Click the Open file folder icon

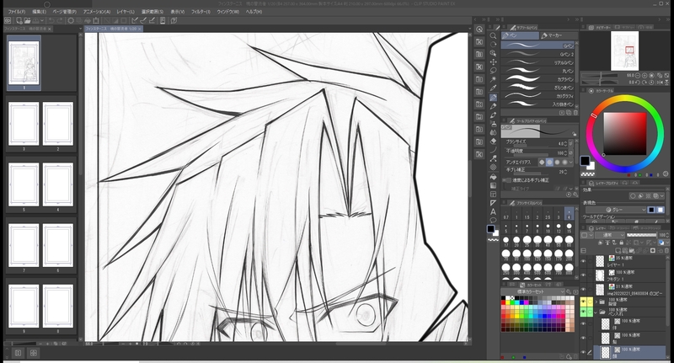point(27,20)
